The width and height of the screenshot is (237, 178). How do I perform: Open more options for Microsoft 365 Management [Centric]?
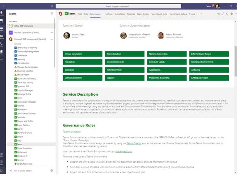(x=52, y=39)
